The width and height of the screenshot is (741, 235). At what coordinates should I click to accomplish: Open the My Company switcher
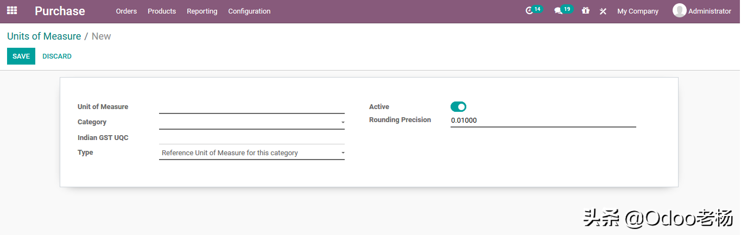coord(637,11)
